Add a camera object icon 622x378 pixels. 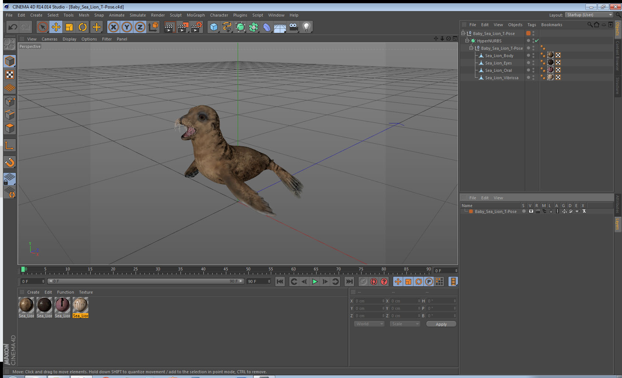click(293, 27)
